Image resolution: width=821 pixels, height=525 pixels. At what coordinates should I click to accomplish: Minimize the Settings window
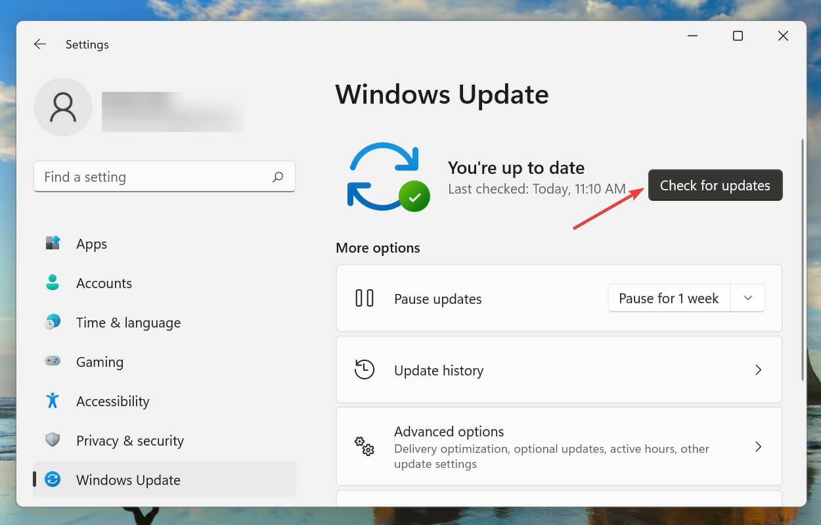click(692, 36)
